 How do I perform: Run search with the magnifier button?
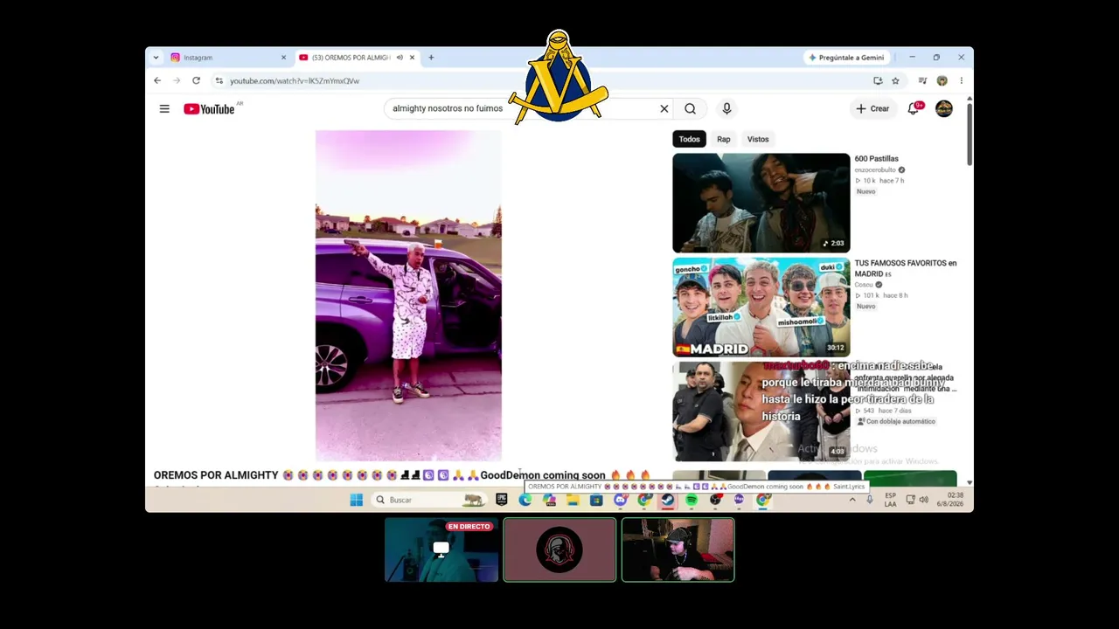pyautogui.click(x=690, y=108)
